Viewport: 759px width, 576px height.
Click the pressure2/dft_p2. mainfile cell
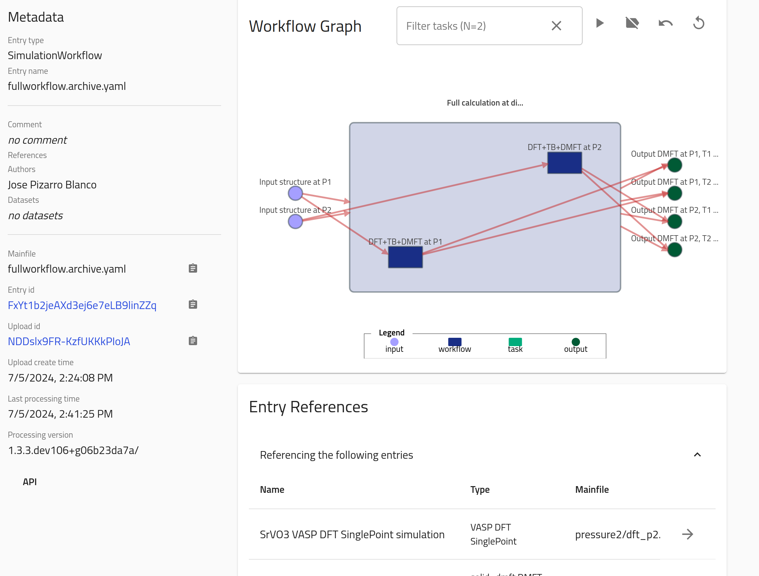coord(618,535)
